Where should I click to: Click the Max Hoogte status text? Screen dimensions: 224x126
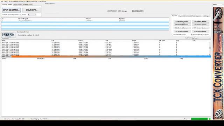pyautogui.click(x=19, y=119)
